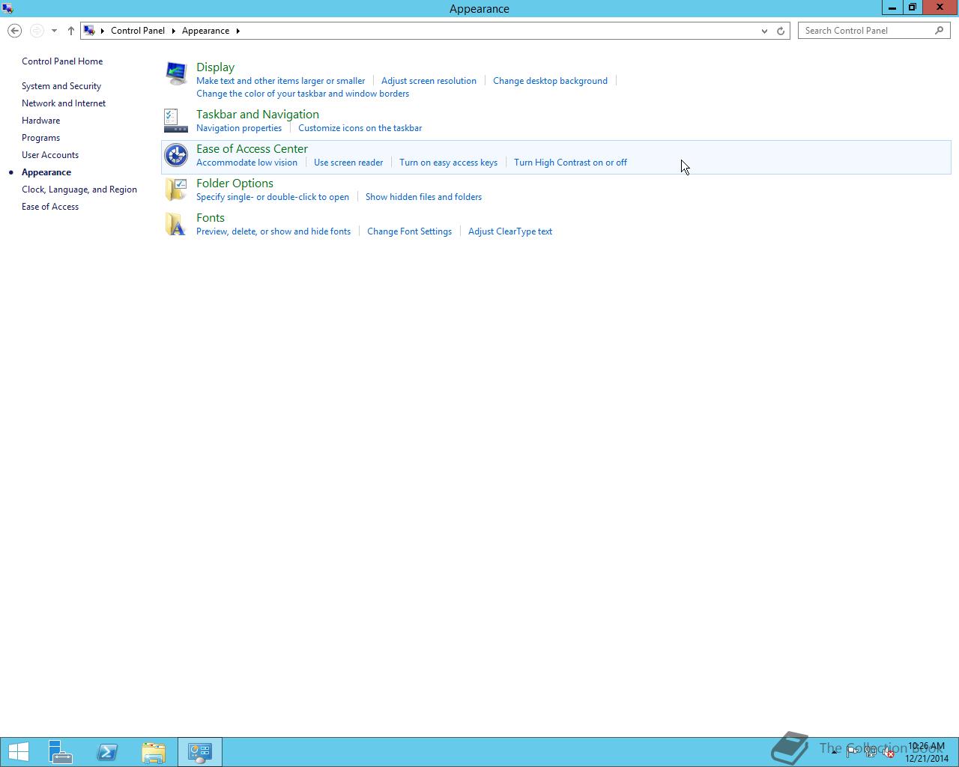Open the Start button on taskbar
959x767 pixels.
tap(18, 752)
